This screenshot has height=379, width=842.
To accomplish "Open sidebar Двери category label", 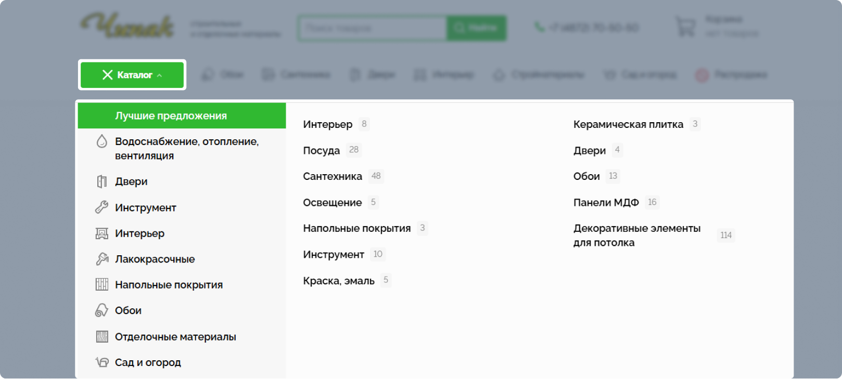I will [x=131, y=181].
